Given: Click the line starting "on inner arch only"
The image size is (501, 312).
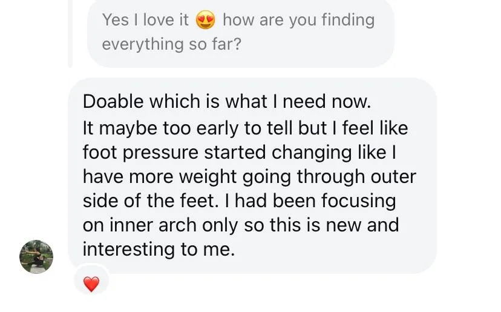Looking at the screenshot, I should pyautogui.click(x=241, y=225).
